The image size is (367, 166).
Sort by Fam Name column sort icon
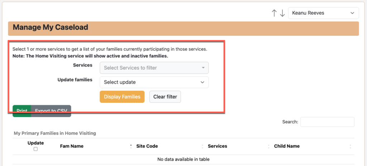[x=131, y=146]
